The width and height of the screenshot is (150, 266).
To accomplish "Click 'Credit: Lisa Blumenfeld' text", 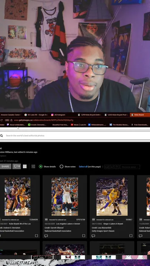I will point(101,228).
